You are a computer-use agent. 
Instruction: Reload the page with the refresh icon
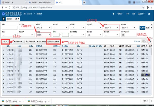(10, 8)
